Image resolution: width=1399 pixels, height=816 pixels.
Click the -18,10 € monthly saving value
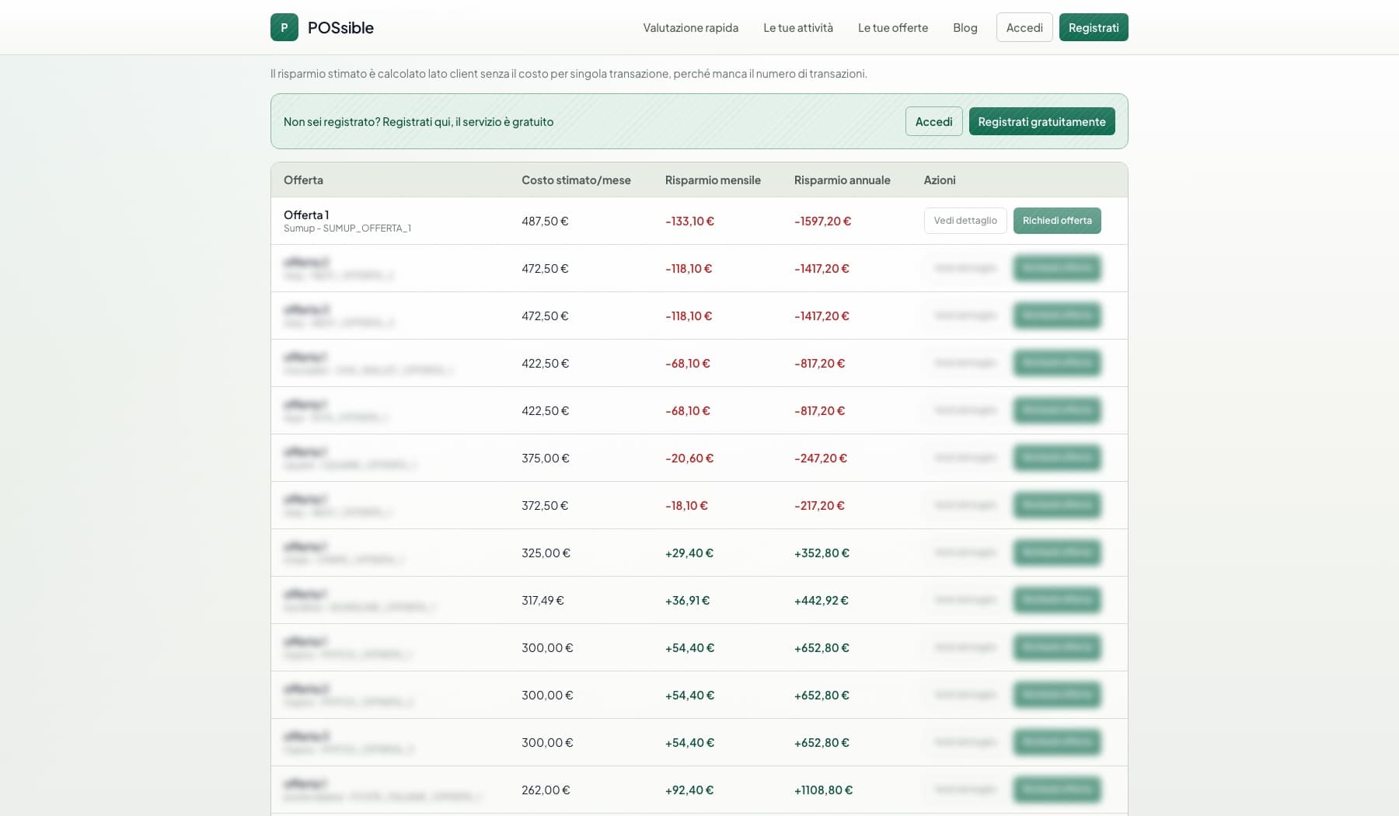coord(686,506)
